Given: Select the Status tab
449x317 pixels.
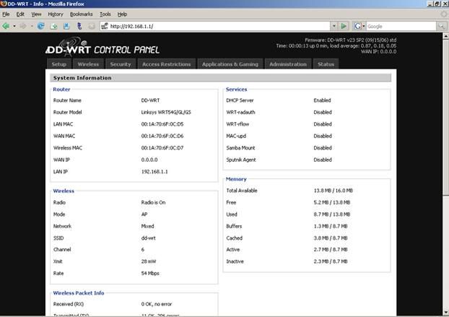Looking at the screenshot, I should click(x=326, y=64).
